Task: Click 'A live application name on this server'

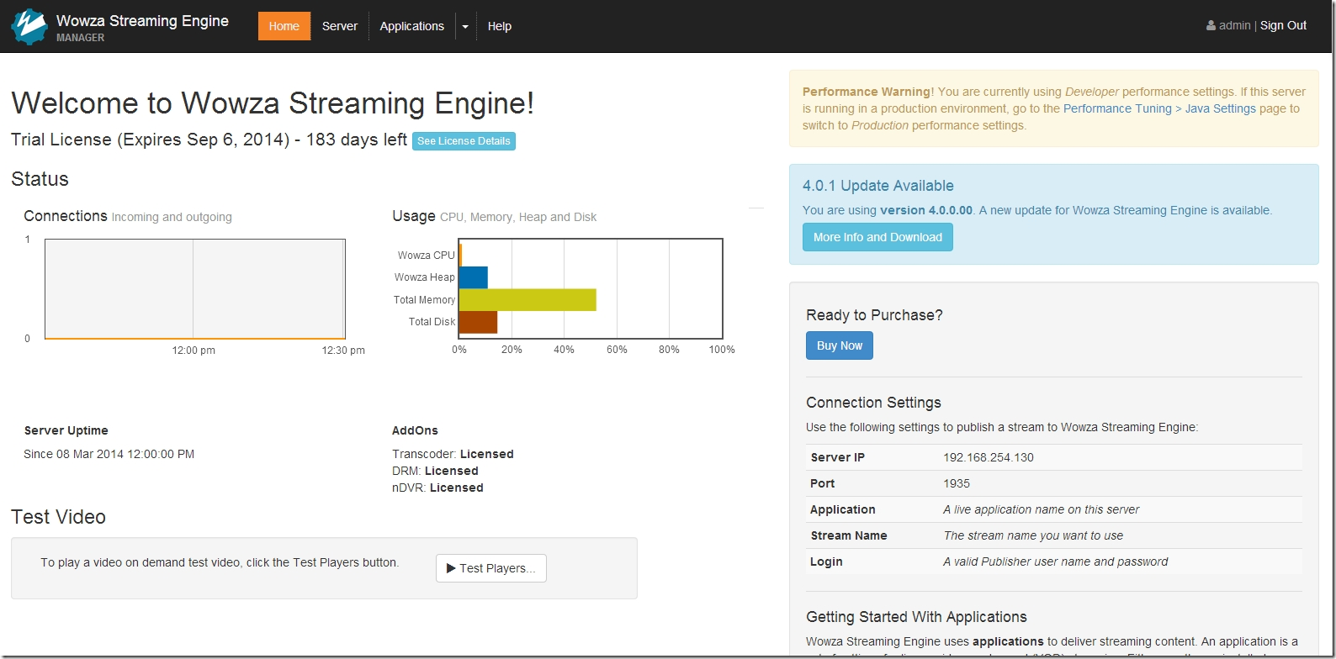Action: [1042, 509]
